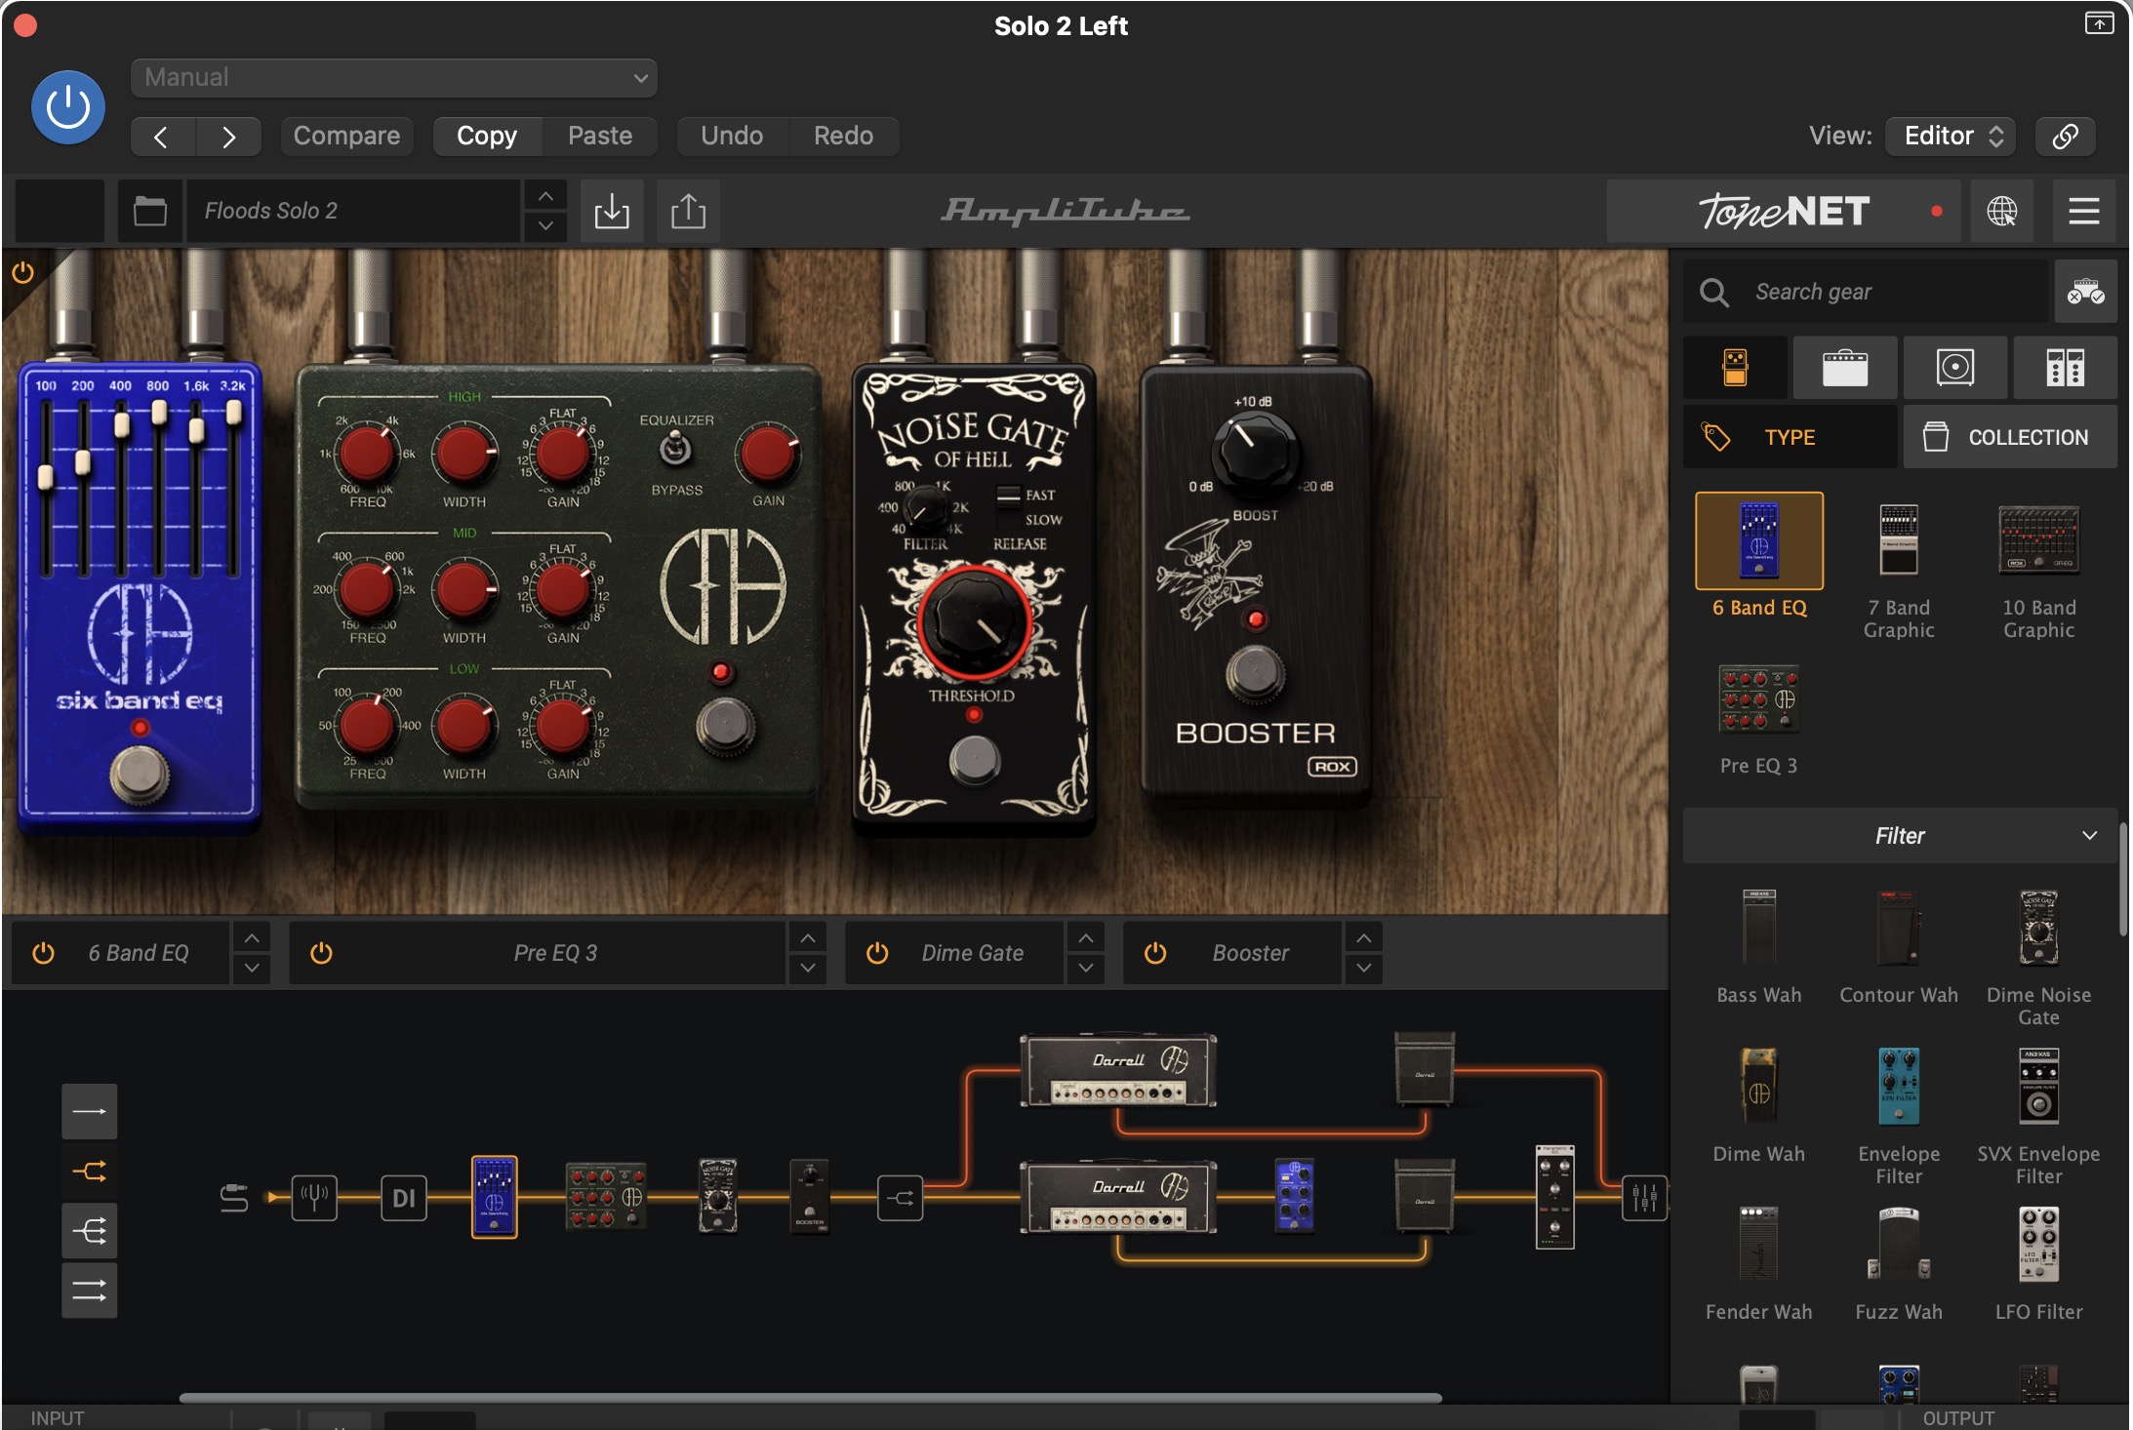2133x1430 pixels.
Task: Toggle Booster slot power
Action: point(1155,953)
